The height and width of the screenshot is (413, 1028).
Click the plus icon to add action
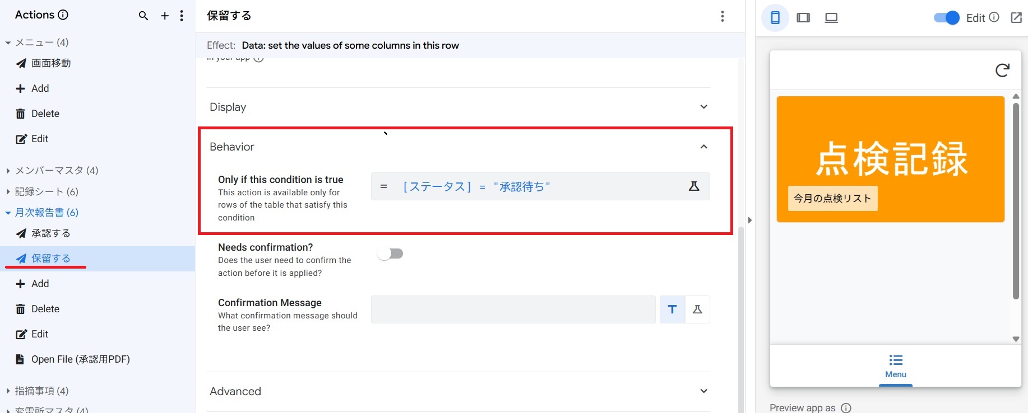(165, 16)
